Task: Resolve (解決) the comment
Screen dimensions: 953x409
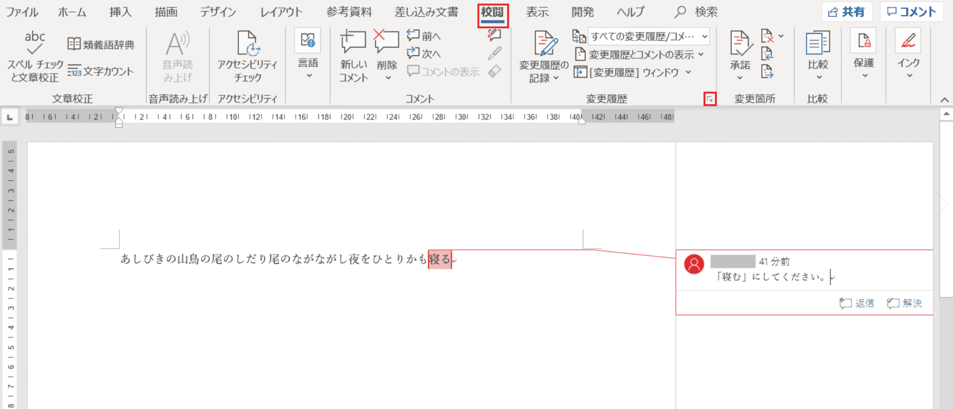Action: [x=904, y=303]
